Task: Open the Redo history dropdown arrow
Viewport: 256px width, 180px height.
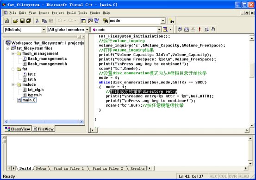Action: tap(75, 20)
